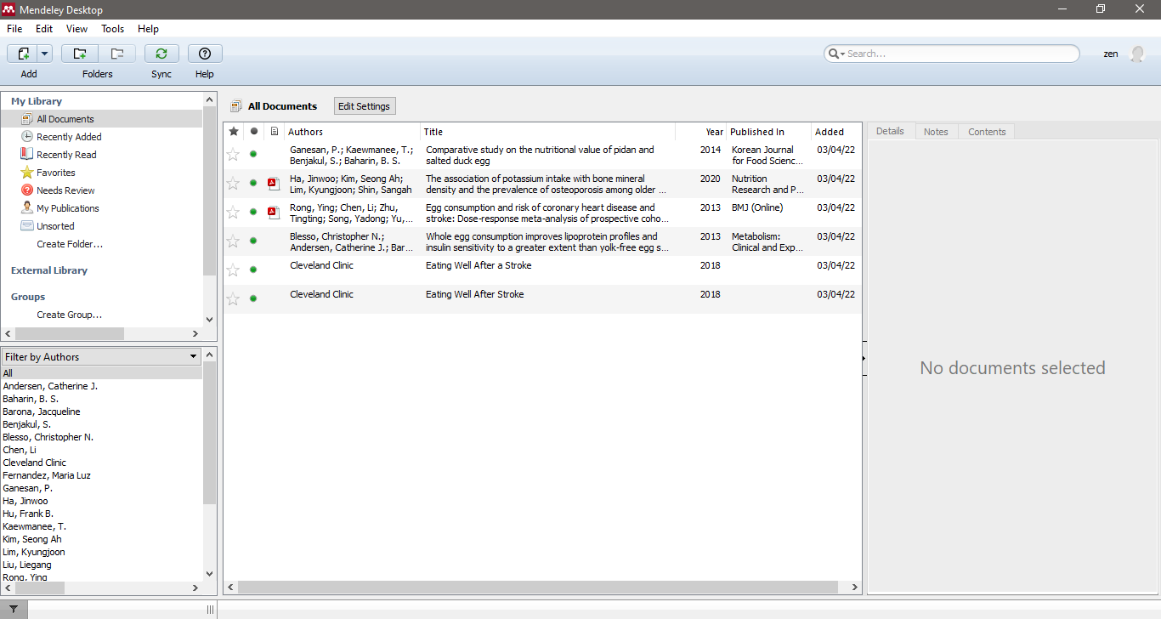Star the Eating Well After a Stroke entry
This screenshot has width=1161, height=619.
pos(233,270)
